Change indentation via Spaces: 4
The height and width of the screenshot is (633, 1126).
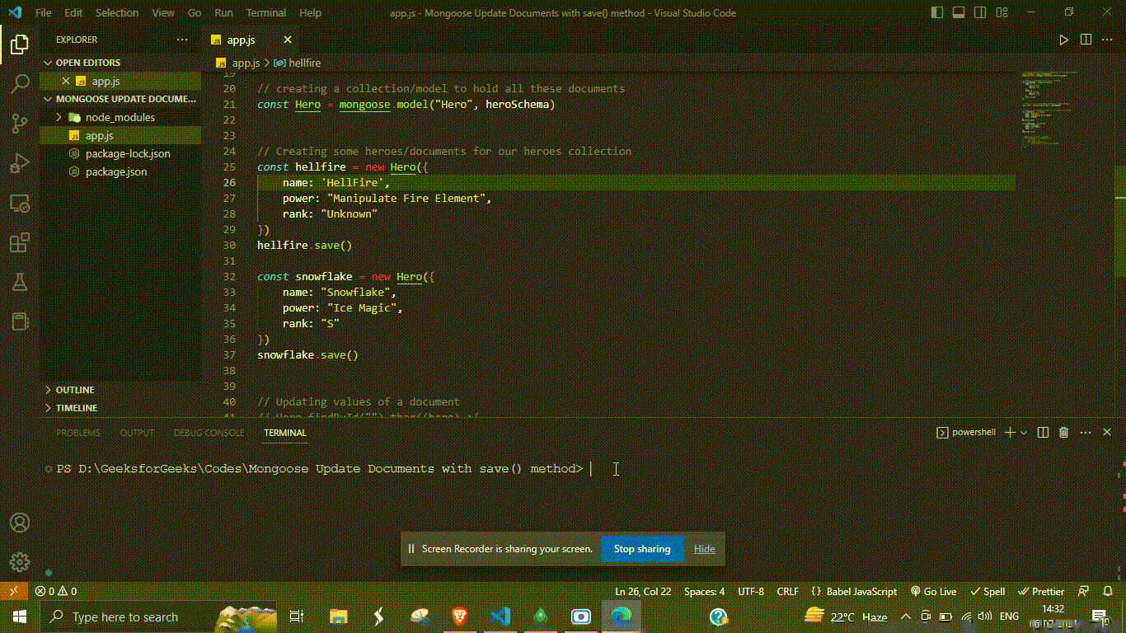pyautogui.click(x=705, y=591)
